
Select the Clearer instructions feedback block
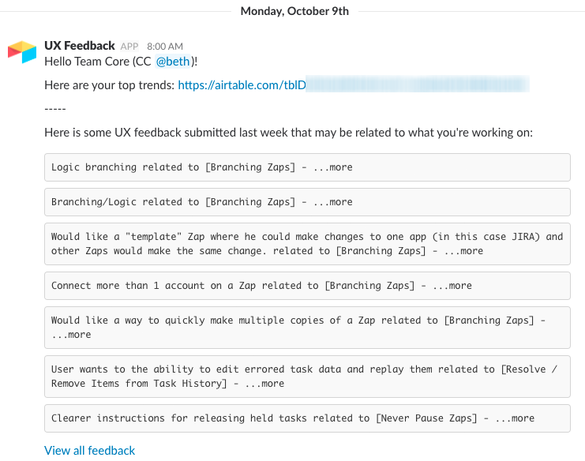[x=307, y=418]
